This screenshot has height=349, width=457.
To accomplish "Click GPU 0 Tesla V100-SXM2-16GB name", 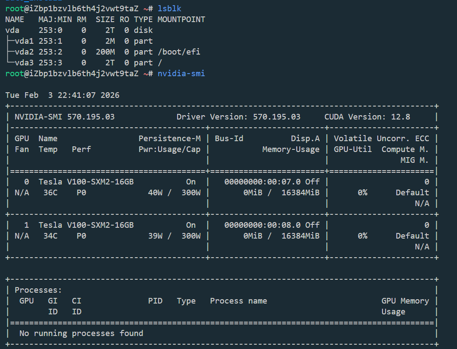I will pos(86,182).
